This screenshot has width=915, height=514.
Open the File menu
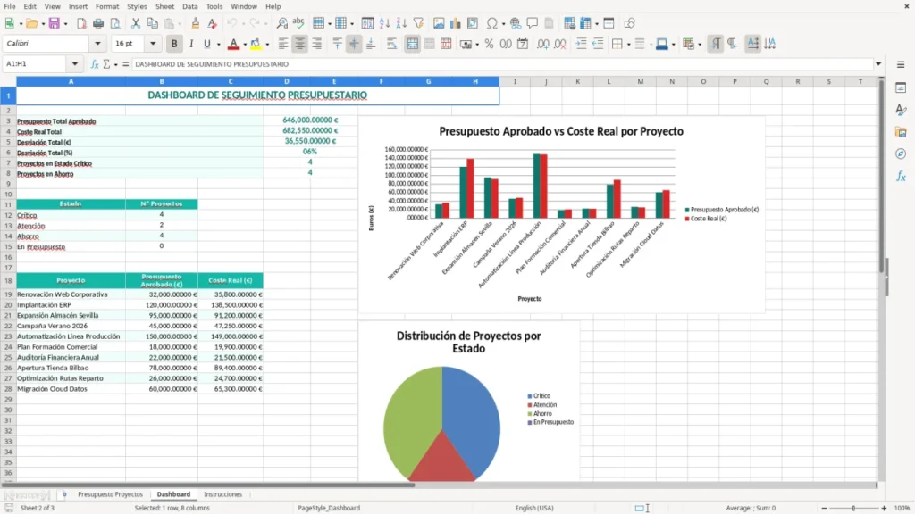click(x=10, y=6)
